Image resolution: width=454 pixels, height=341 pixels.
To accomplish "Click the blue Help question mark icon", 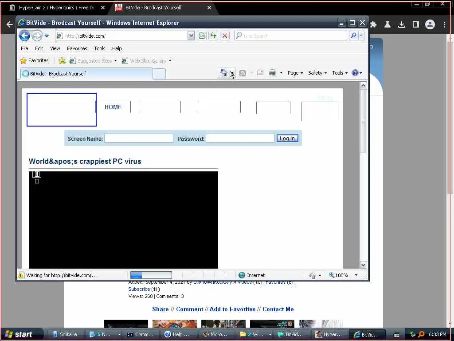I will click(355, 73).
